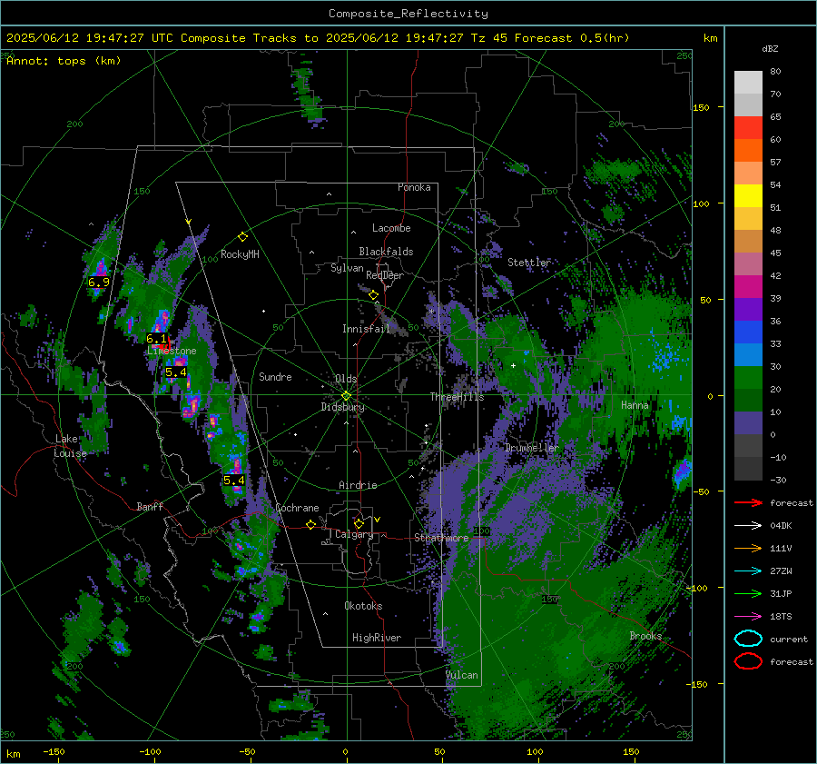Click the Ponoka city label
The width and height of the screenshot is (817, 764).
point(414,187)
